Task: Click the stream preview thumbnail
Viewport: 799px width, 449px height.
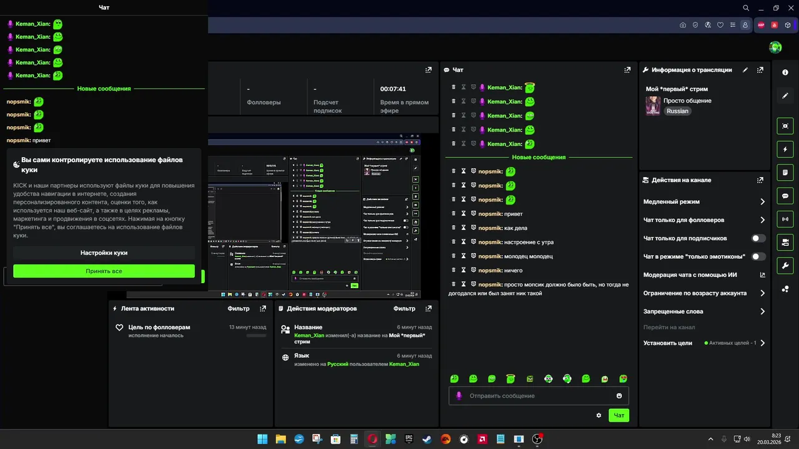Action: (315, 216)
